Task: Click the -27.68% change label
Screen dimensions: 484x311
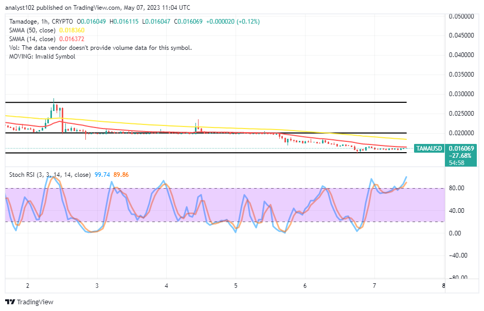Action: 460,155
